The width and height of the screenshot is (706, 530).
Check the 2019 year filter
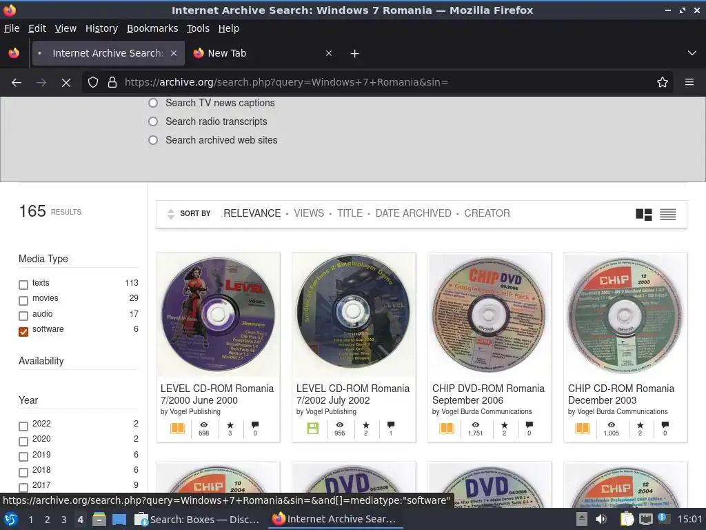point(23,457)
